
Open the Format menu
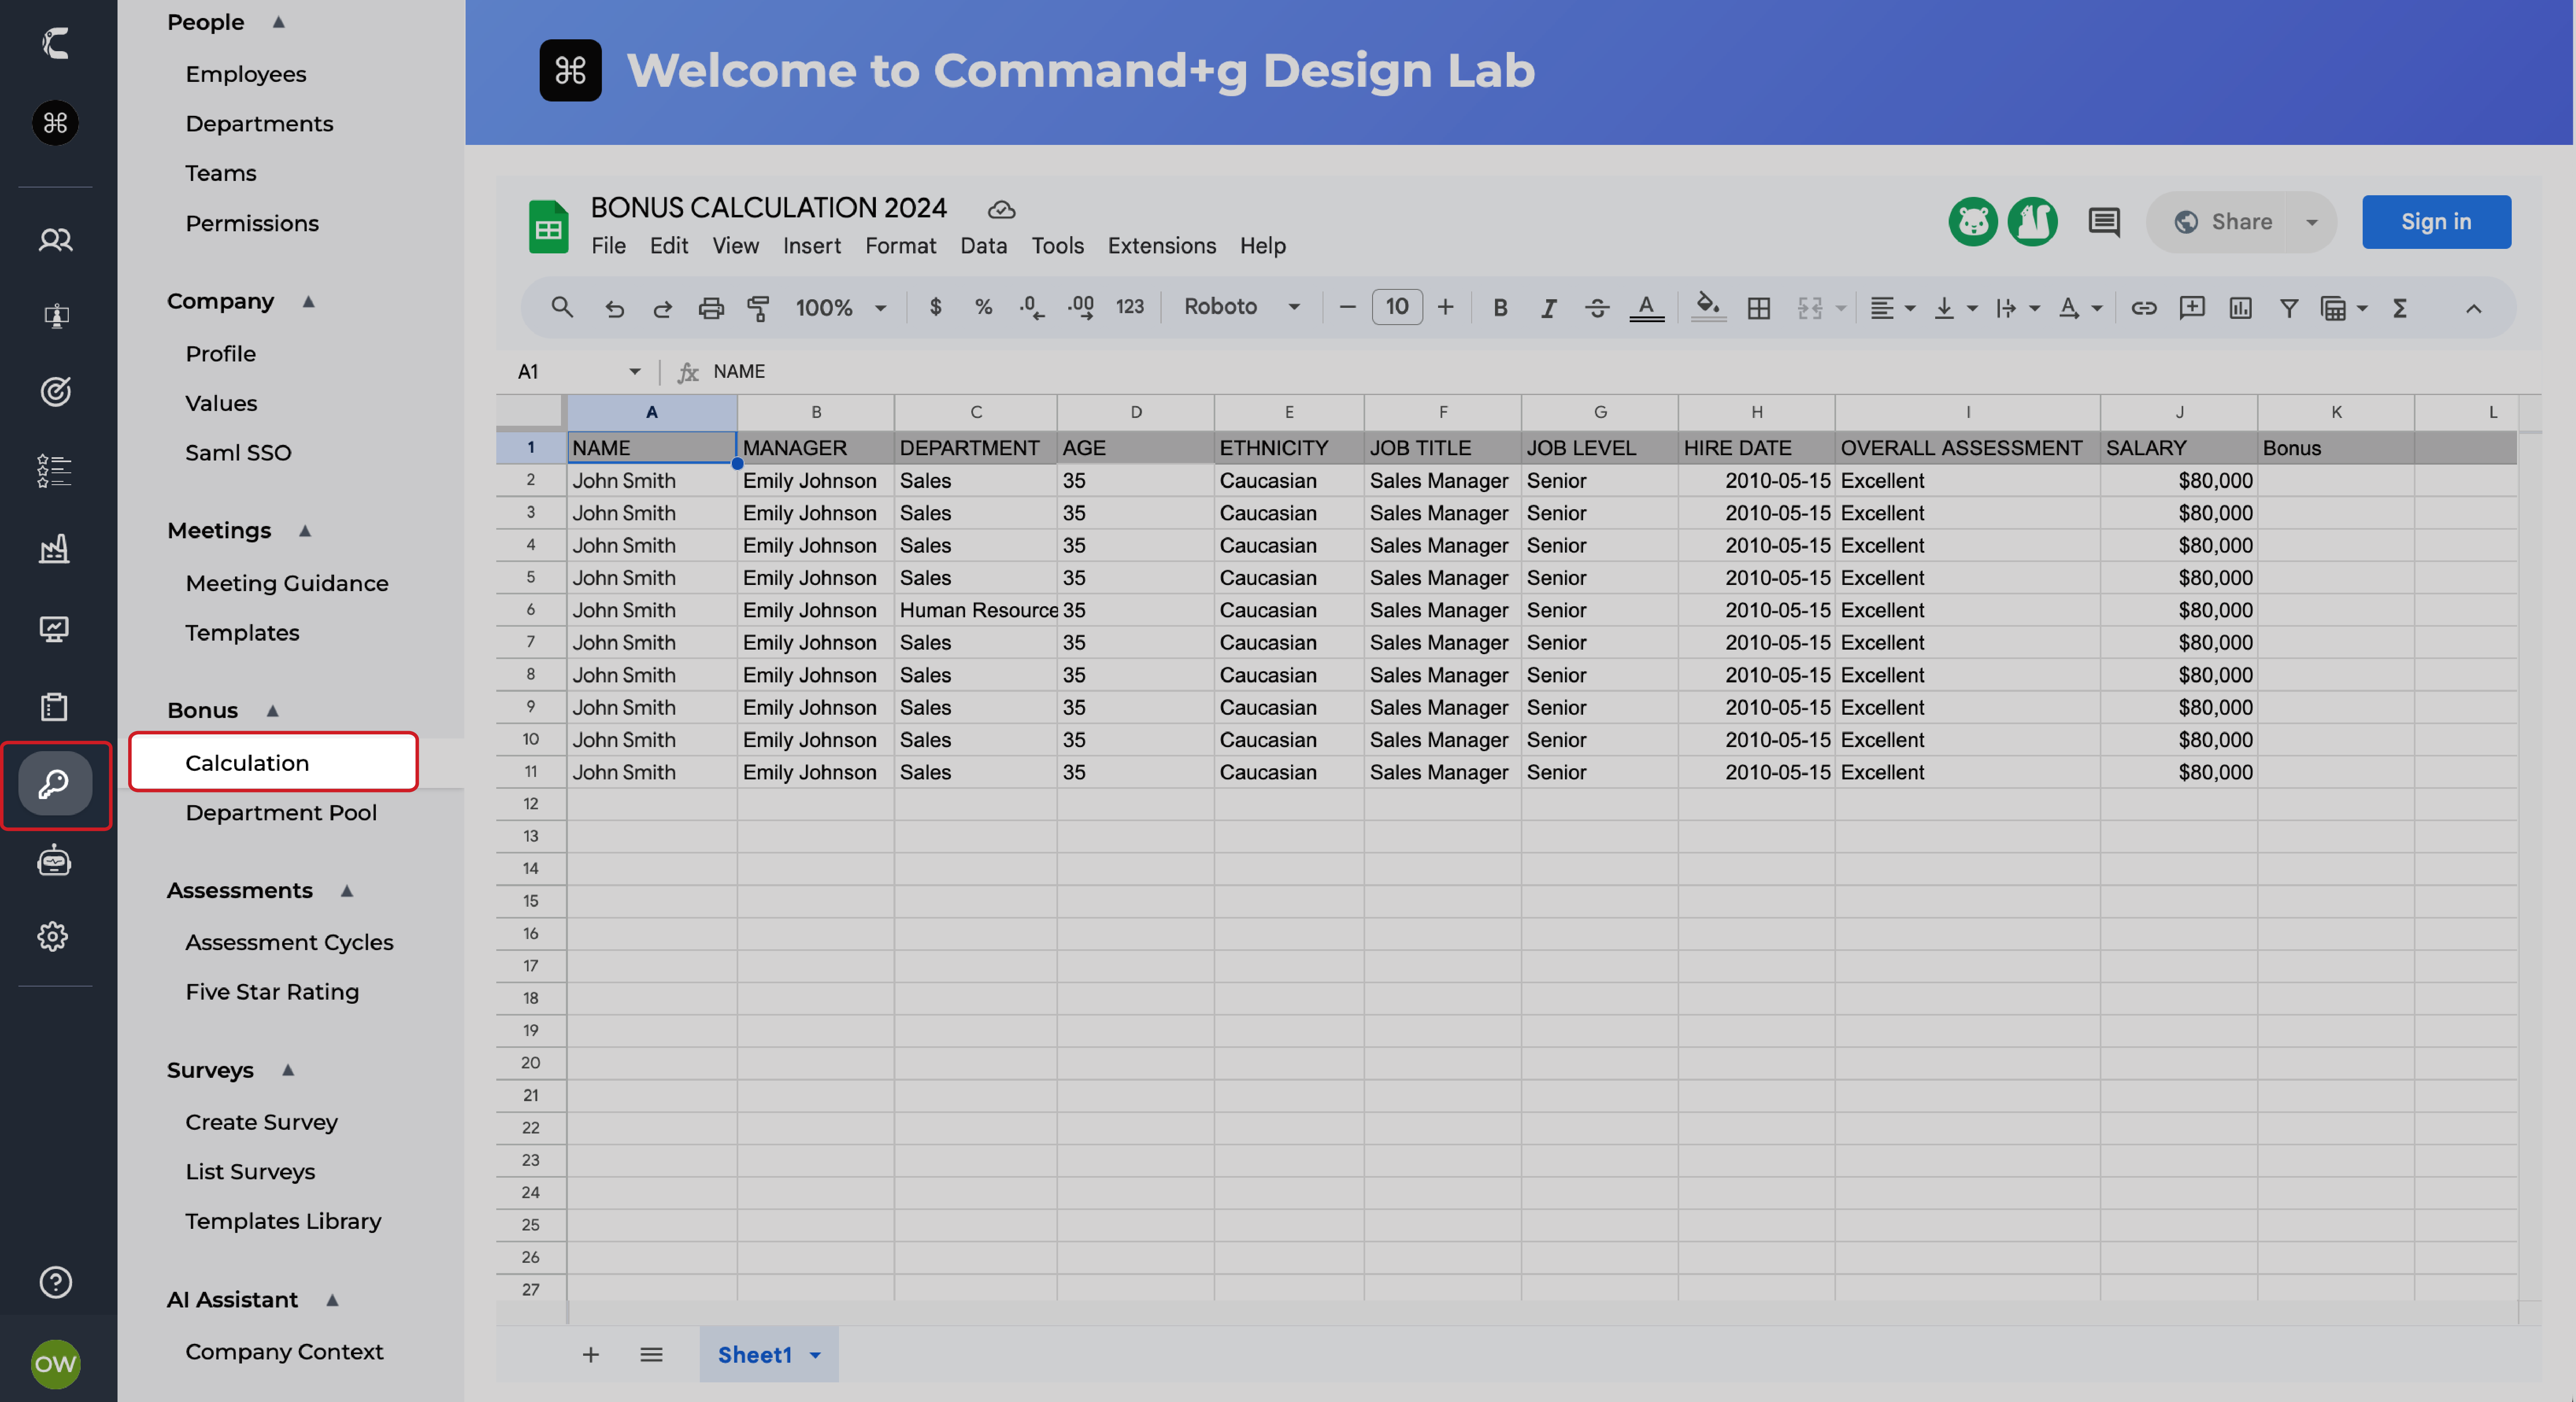(x=900, y=245)
